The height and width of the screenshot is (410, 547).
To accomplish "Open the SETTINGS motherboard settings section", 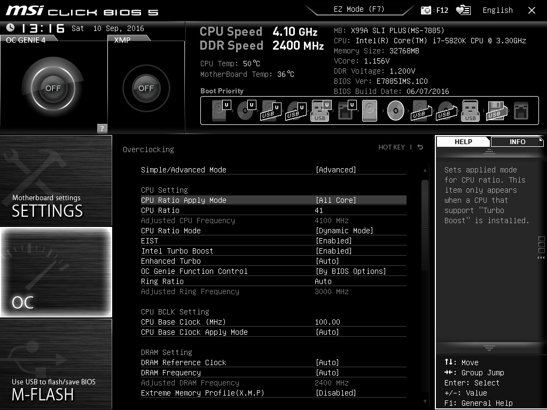I will (56, 180).
